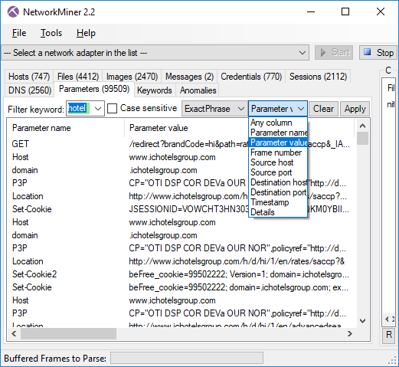Click the vertical scrollbar up arrow
399x367 pixels.
(x=362, y=126)
